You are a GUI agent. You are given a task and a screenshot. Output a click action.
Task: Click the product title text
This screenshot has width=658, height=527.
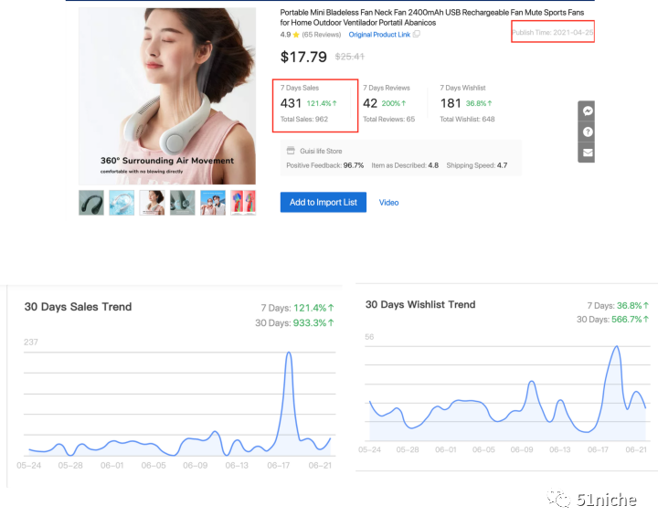(431, 17)
